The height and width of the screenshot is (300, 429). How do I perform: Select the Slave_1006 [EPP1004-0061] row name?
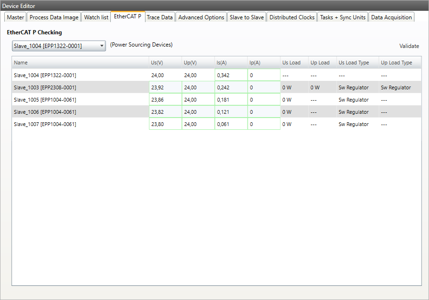[x=45, y=112]
